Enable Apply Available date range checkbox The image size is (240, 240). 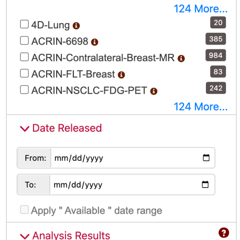pyautogui.click(x=24, y=210)
